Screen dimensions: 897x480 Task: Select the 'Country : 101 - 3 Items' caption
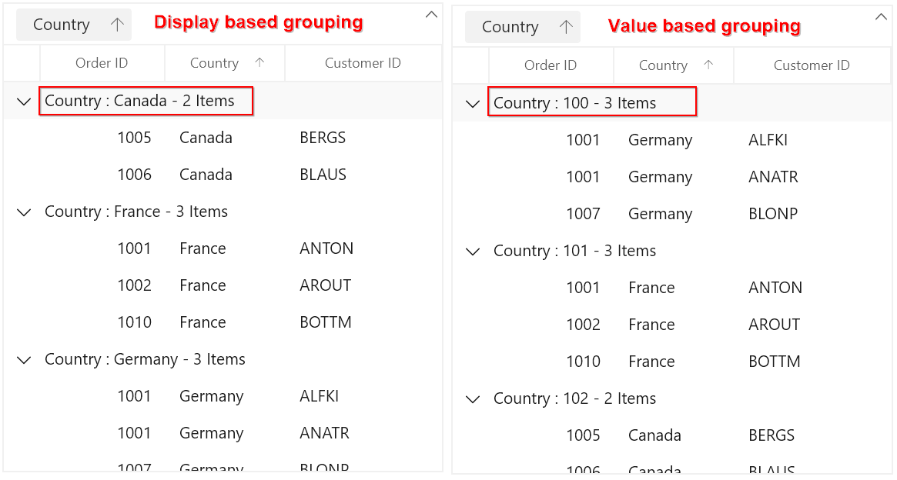pyautogui.click(x=575, y=251)
